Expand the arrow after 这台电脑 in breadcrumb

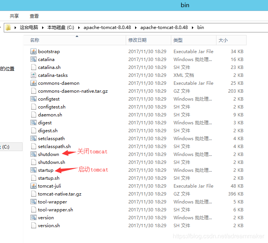click(43, 28)
